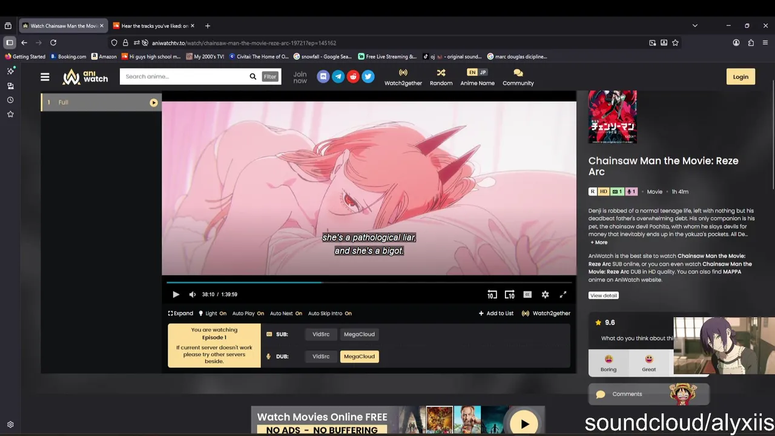This screenshot has width=775, height=436.
Task: Close the Hear the tracks tab
Action: 193,26
